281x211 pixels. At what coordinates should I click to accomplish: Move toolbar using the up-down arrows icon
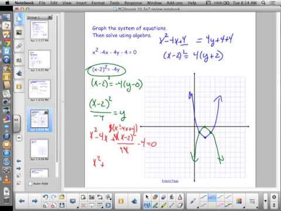point(274,205)
